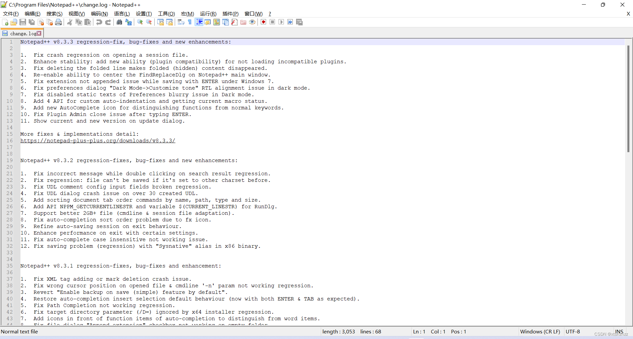Open the 编码(N) menu
The height and width of the screenshot is (339, 633).
100,14
